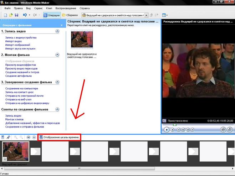The height and width of the screenshot is (176, 235).
Task: Click the Stop button in the preview monitor
Action: coord(172,130)
